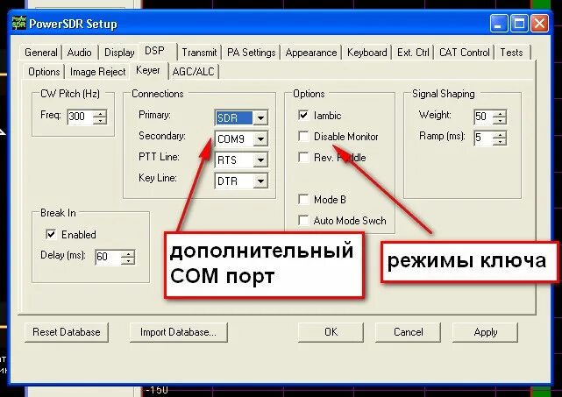Increase the Ramp (ms) value
This screenshot has height=397, width=562.
[x=499, y=134]
